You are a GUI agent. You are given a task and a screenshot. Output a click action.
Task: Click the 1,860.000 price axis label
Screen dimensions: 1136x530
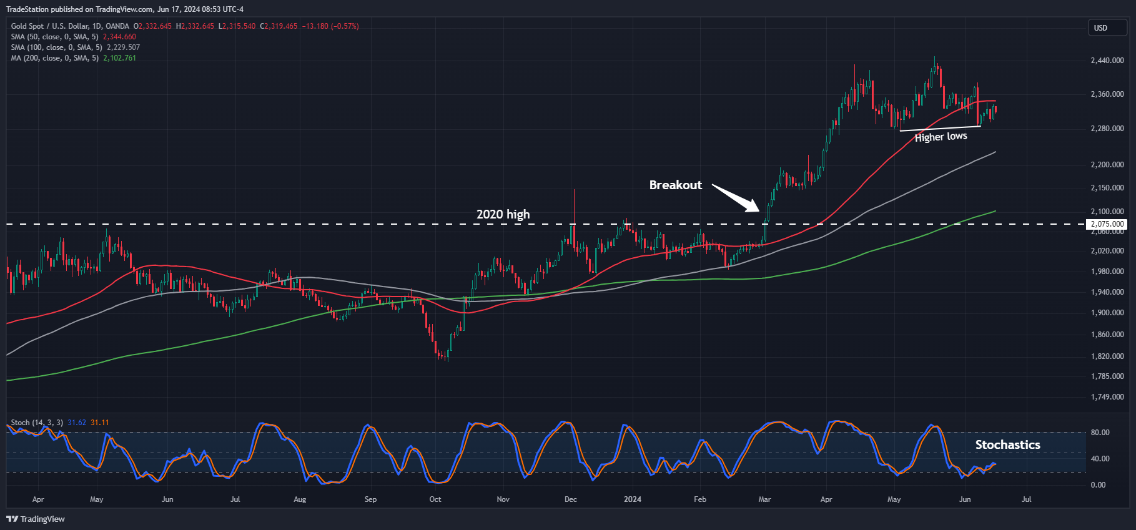coord(1107,335)
